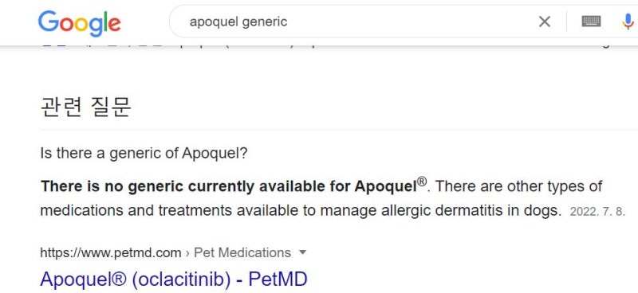Click the "관련 질문" section heading

[x=86, y=107]
